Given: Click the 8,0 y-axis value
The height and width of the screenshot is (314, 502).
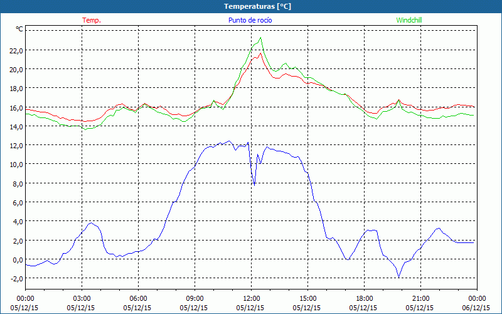Looking at the screenshot, I should (x=18, y=183).
